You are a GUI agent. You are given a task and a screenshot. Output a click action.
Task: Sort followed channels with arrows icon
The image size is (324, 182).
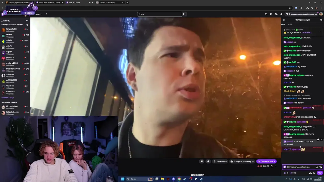(x=27, y=25)
